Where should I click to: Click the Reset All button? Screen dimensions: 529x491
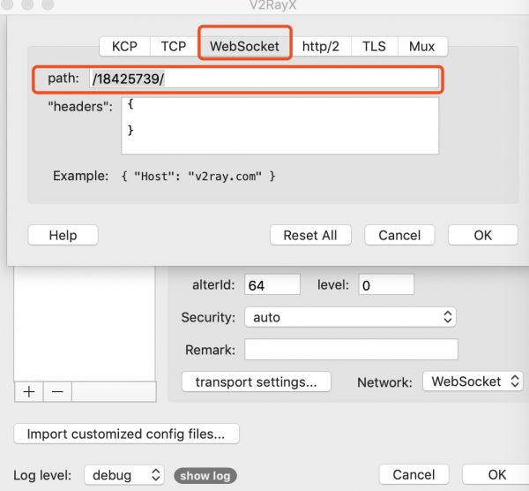310,235
